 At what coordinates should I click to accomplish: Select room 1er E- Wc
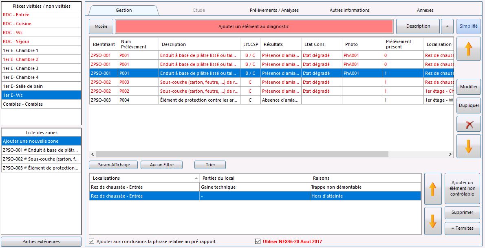pyautogui.click(x=41, y=95)
